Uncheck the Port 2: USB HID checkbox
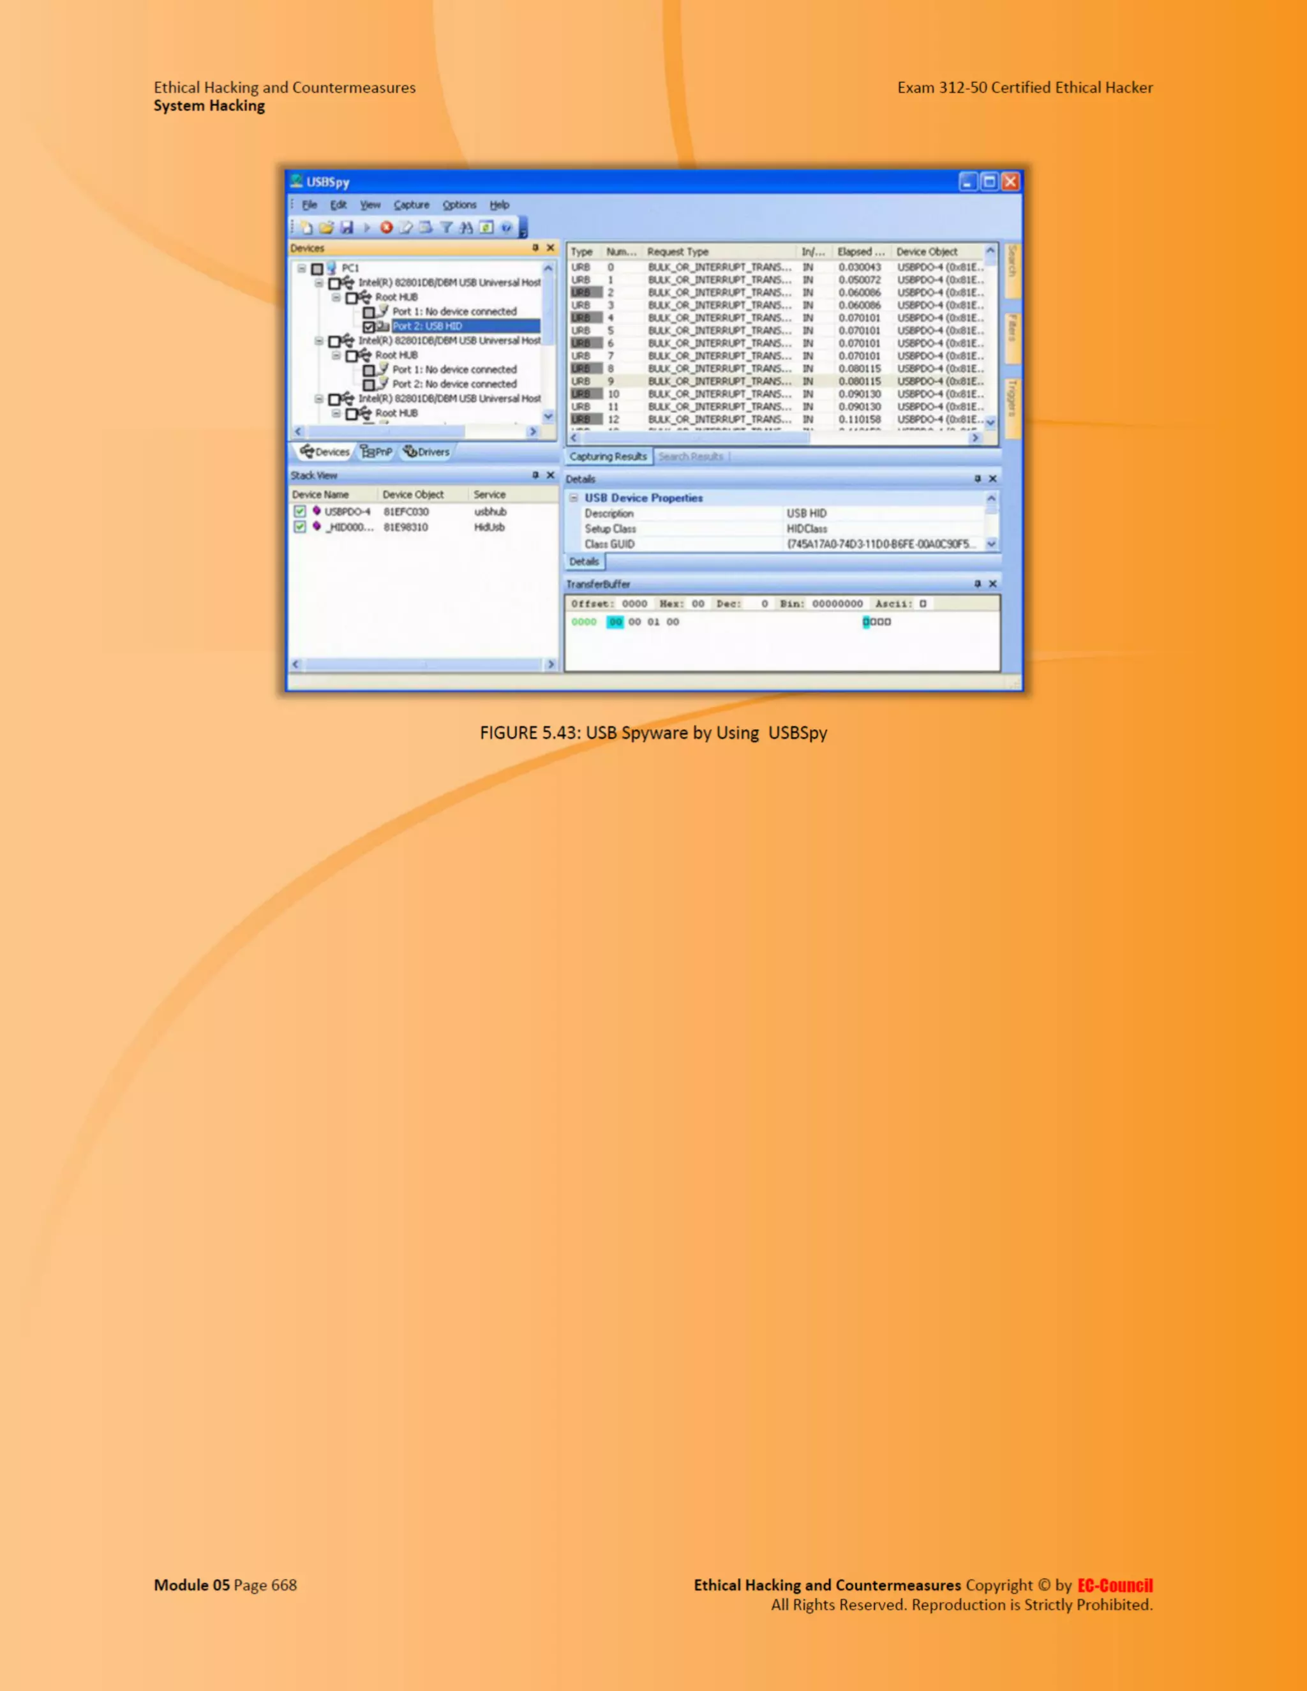 [370, 327]
